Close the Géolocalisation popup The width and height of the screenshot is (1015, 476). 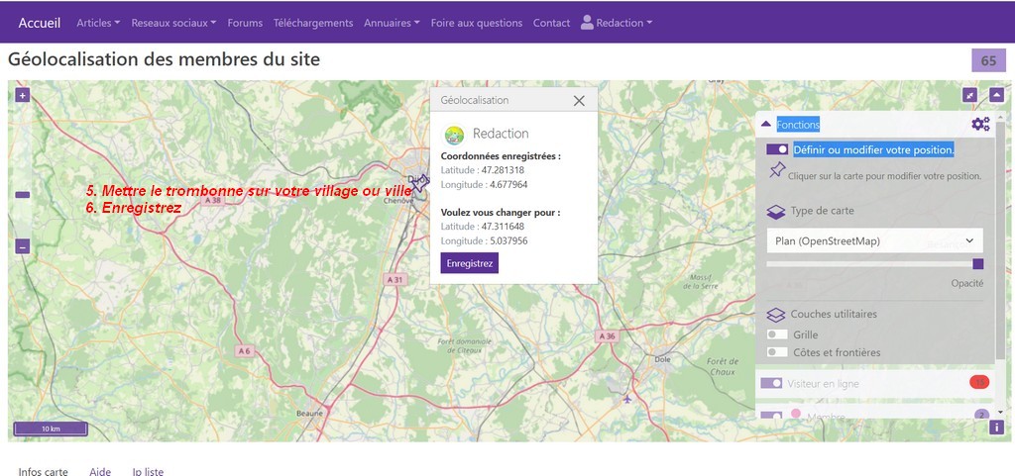[x=579, y=100]
